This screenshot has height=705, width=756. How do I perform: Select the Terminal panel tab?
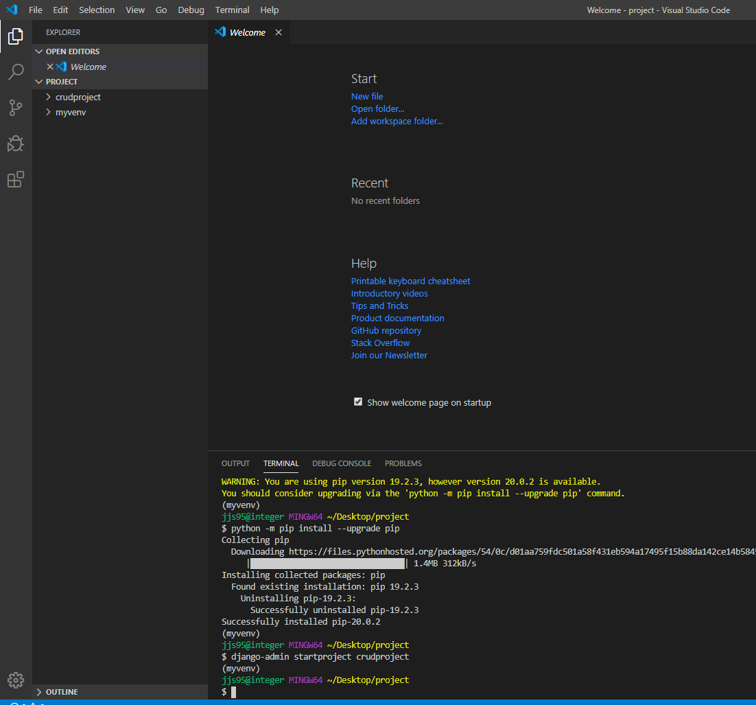tap(281, 463)
